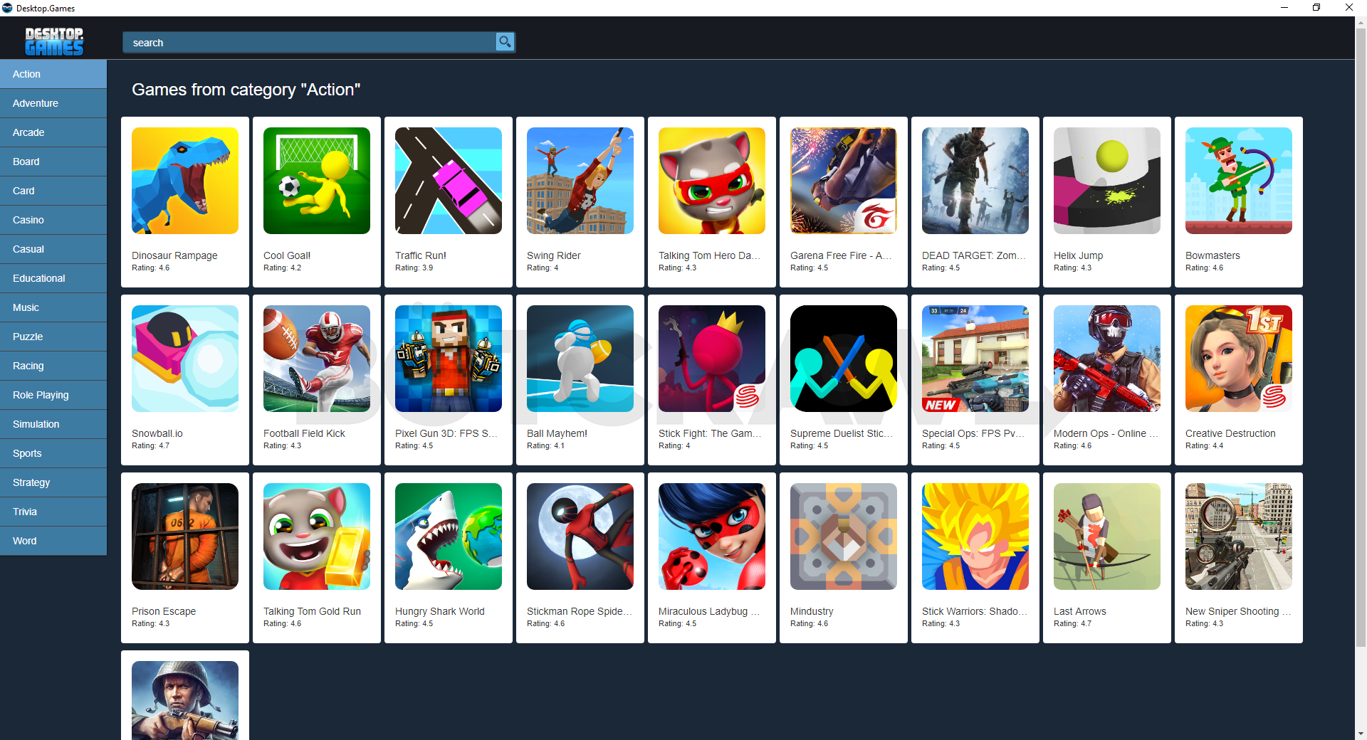Open the Football Field Kick icon
Viewport: 1367px width, 740px height.
tap(317, 359)
